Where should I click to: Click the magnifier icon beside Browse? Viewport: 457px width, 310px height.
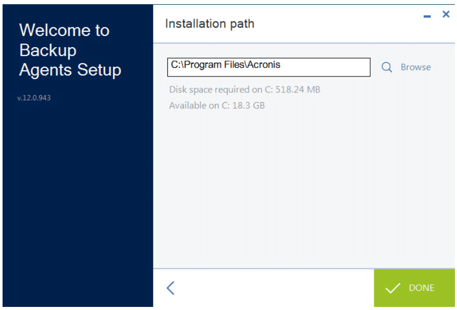pyautogui.click(x=387, y=67)
